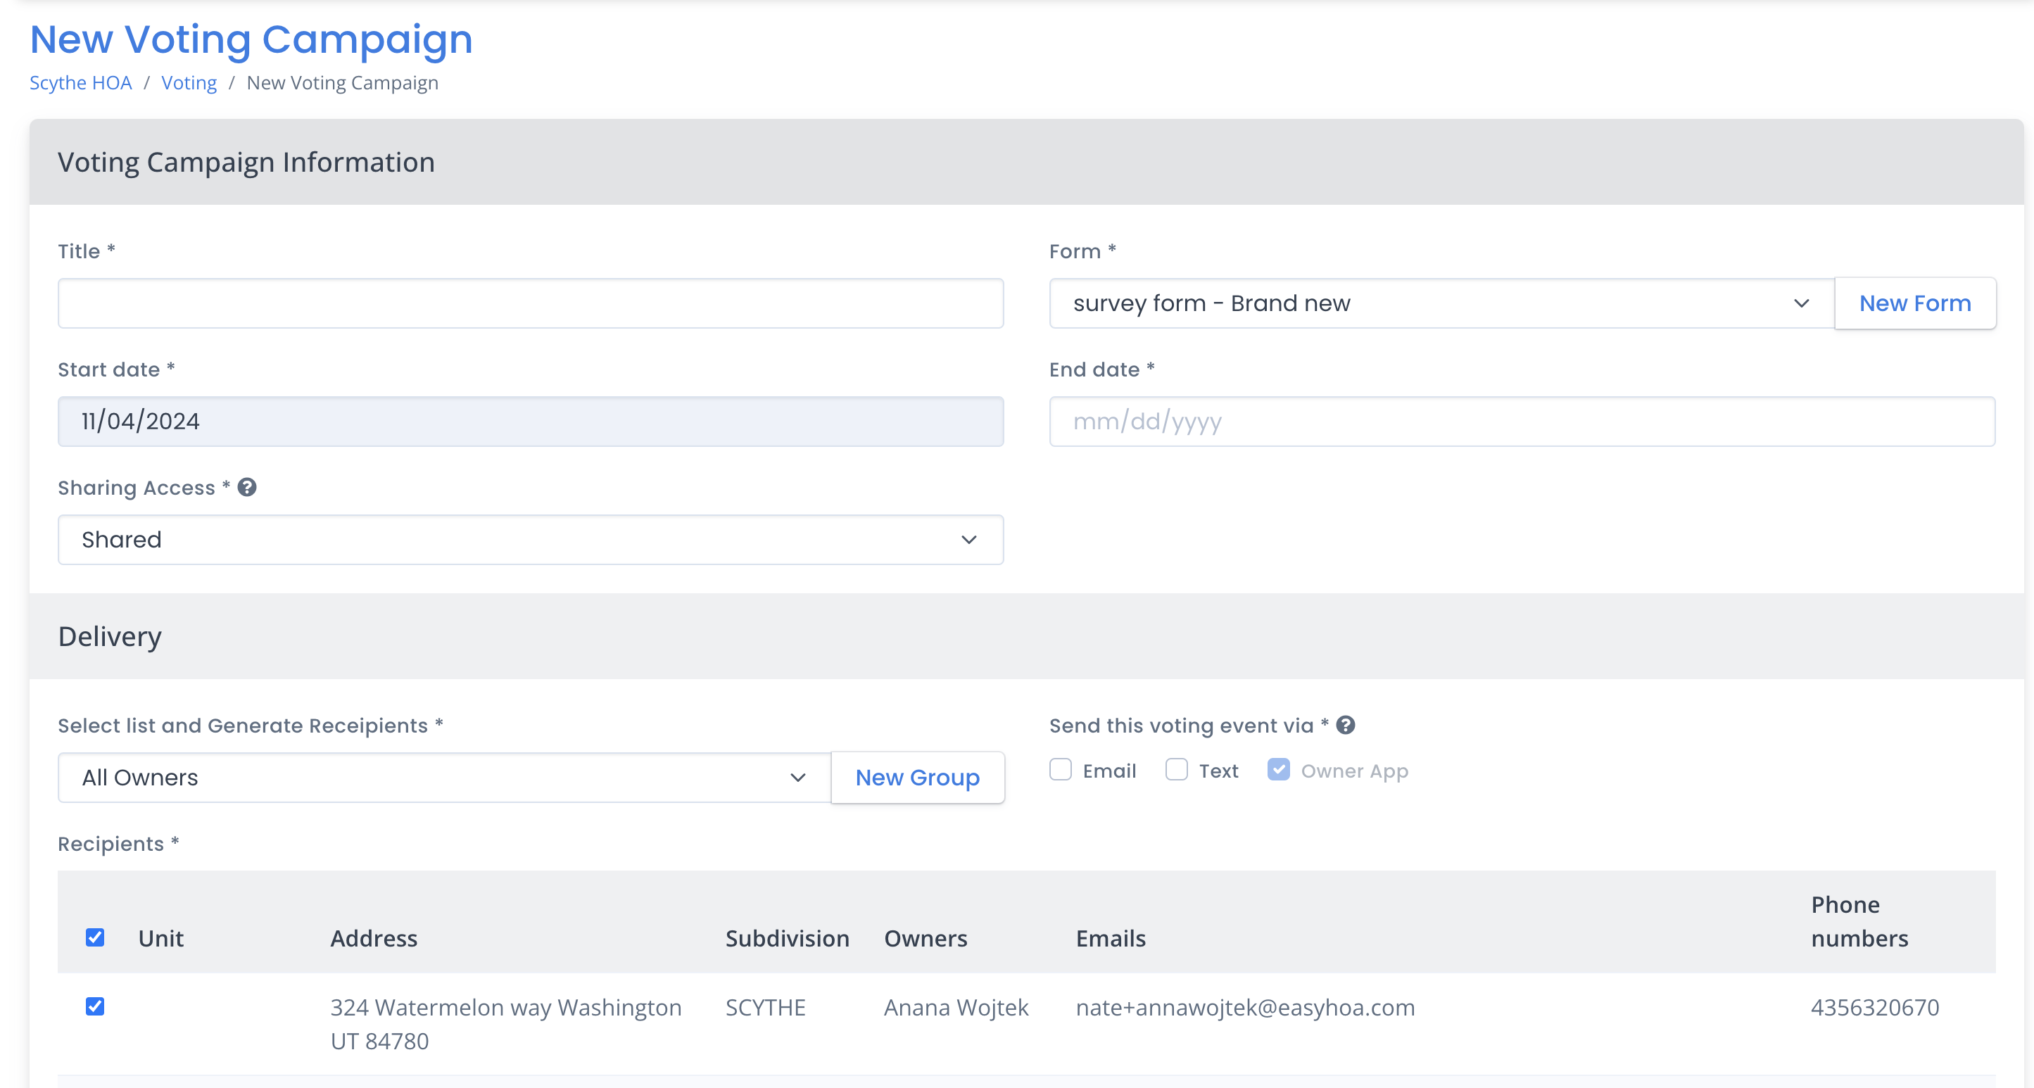Toggle select-all checkbox in Unit header
Image resolution: width=2034 pixels, height=1088 pixels.
point(95,937)
